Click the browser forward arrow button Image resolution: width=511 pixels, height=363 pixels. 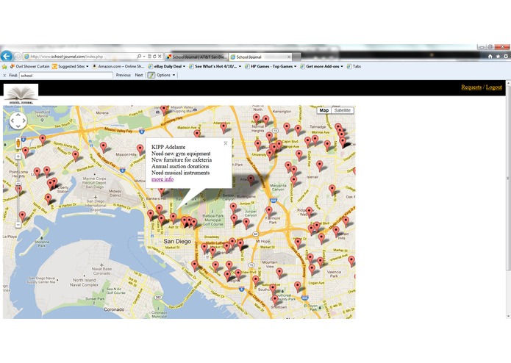click(x=17, y=57)
